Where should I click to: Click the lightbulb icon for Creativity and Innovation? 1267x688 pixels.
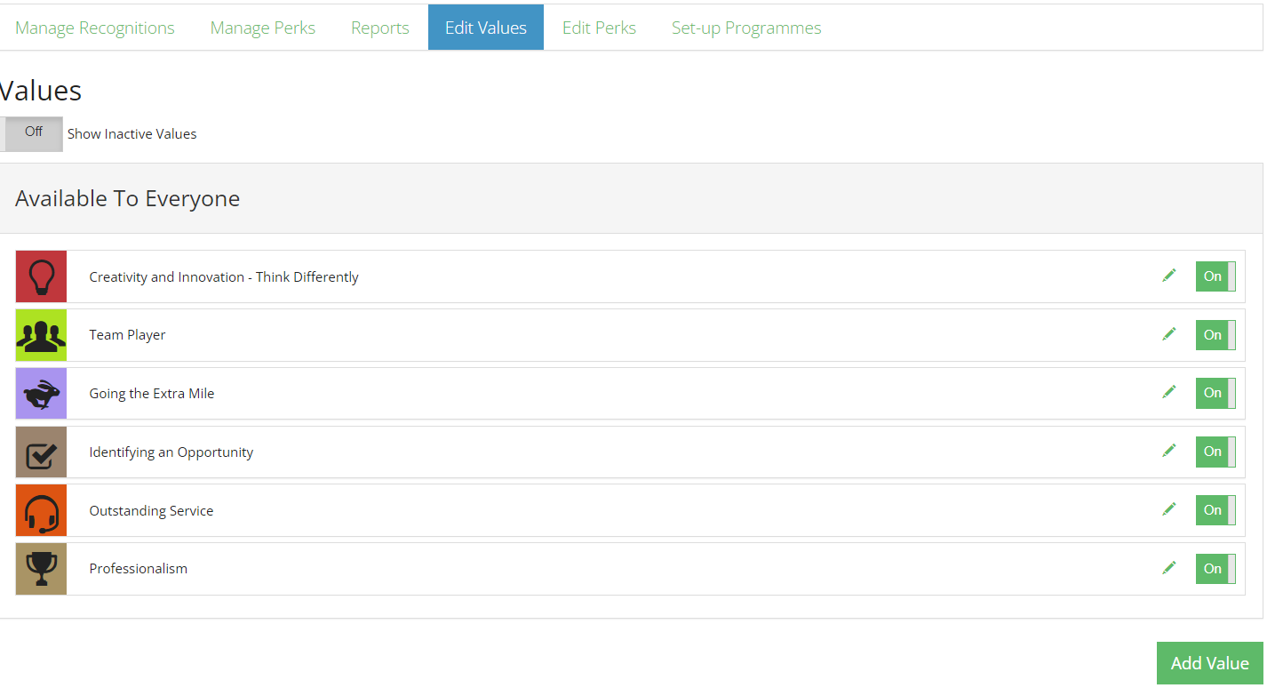41,276
